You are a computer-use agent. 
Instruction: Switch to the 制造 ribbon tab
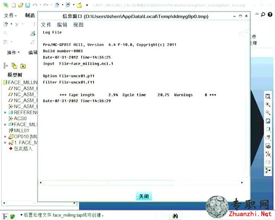pos(30,15)
